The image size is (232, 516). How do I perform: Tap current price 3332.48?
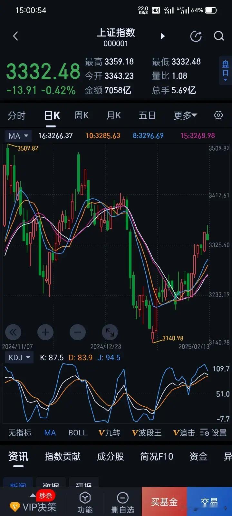click(x=43, y=71)
